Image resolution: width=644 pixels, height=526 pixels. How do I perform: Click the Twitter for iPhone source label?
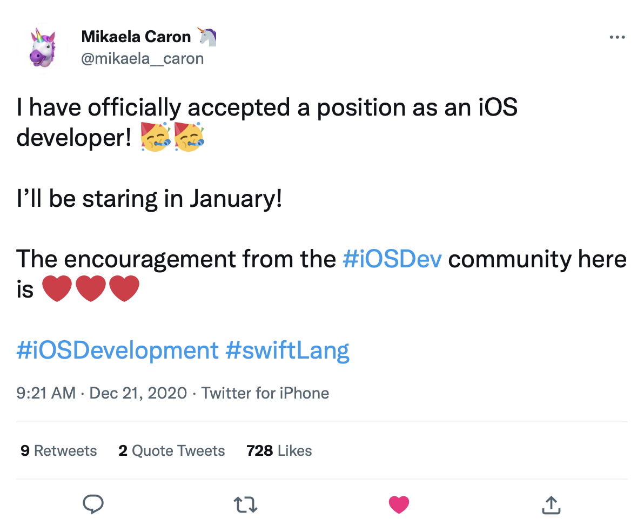click(x=265, y=393)
